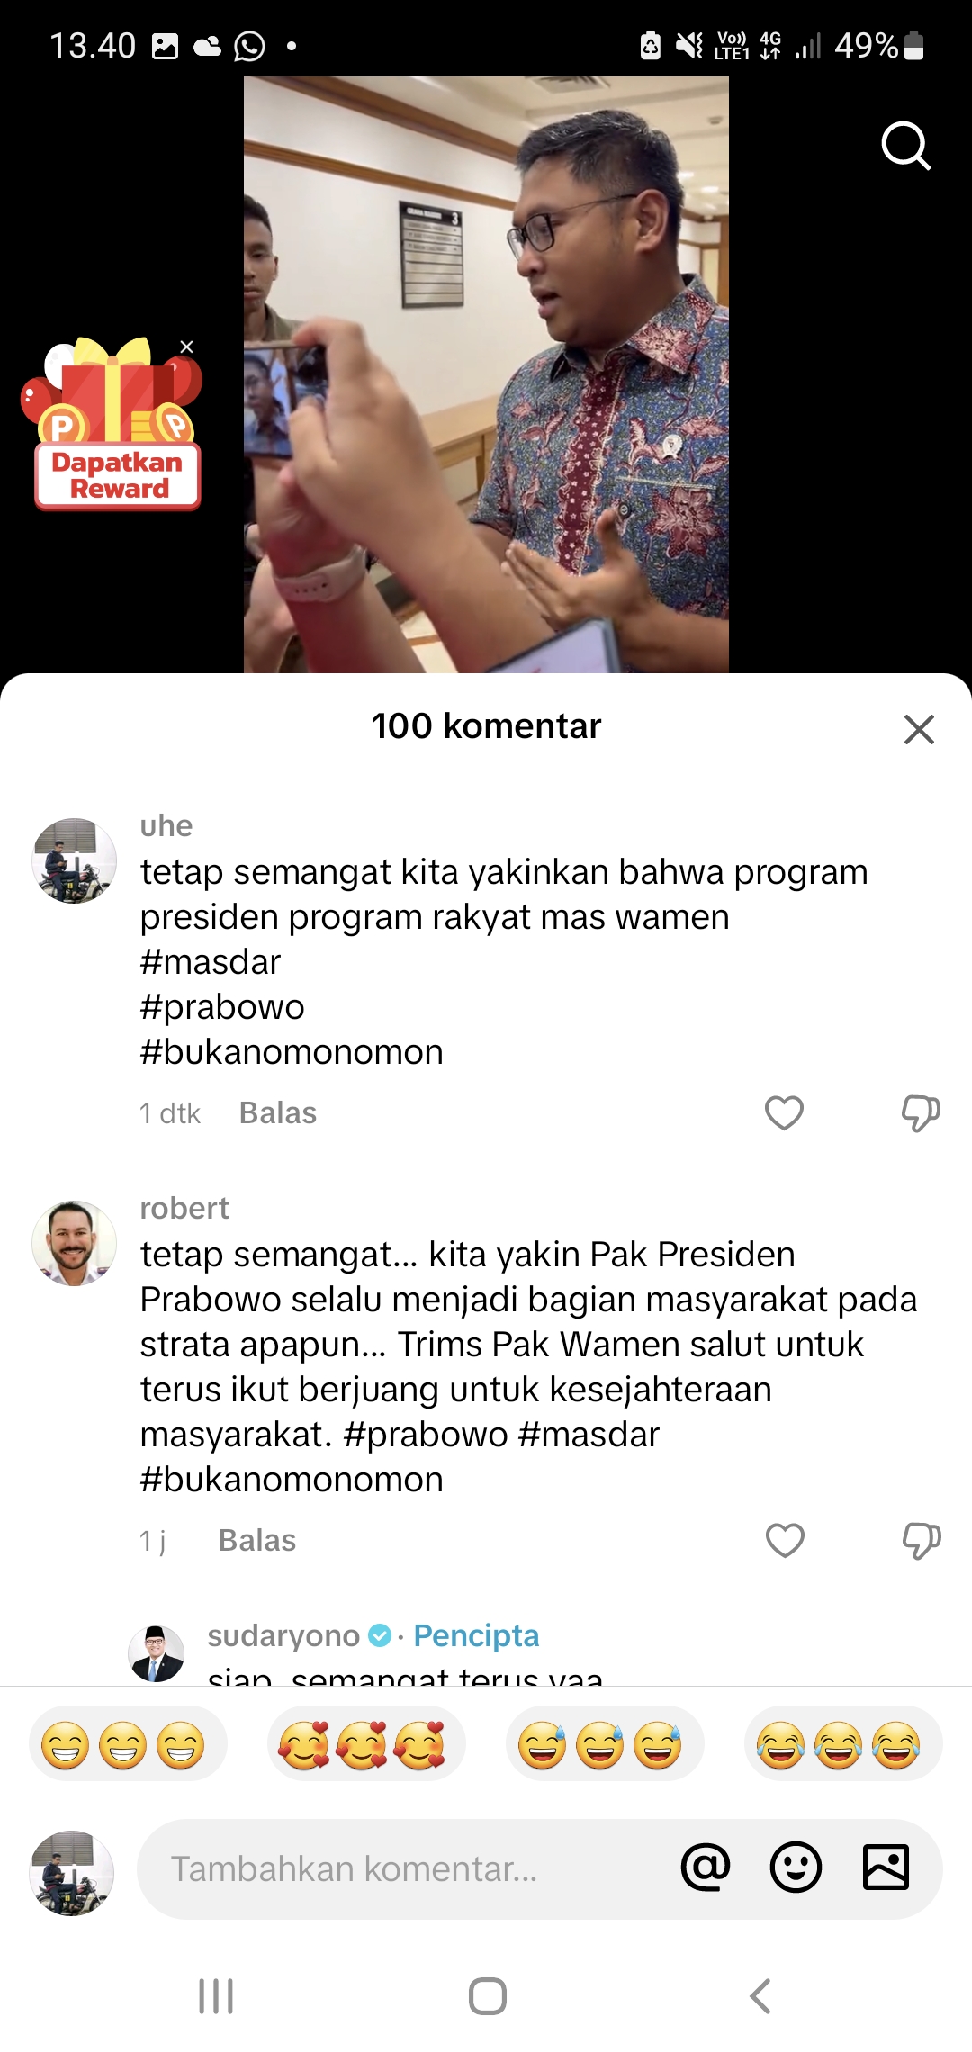Viewport: 972px width, 2052px height.
Task: Attach an image to comment
Action: (x=886, y=1867)
